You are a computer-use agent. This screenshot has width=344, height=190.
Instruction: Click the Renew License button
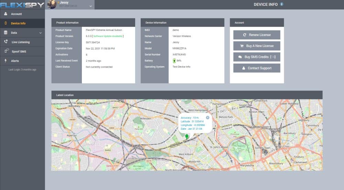tap(257, 35)
